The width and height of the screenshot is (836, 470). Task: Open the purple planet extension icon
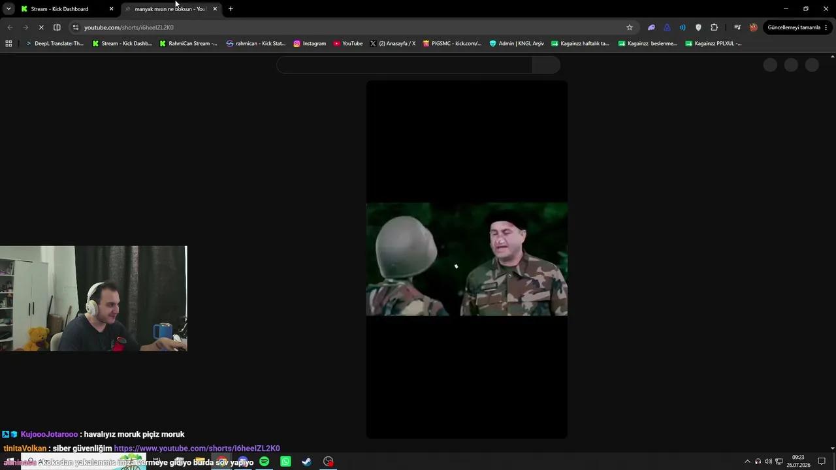click(651, 27)
